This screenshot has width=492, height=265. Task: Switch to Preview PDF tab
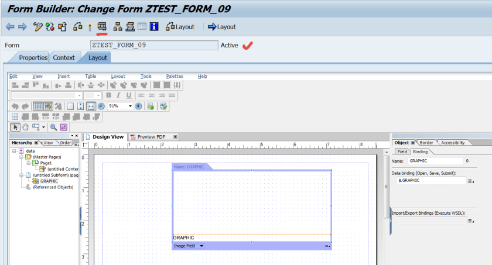(151, 137)
